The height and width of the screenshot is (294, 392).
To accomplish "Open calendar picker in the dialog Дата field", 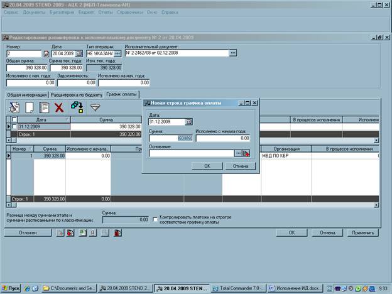I will 189,121.
